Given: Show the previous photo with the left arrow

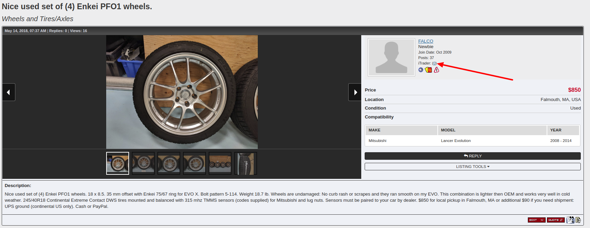Looking at the screenshot, I should (9, 92).
